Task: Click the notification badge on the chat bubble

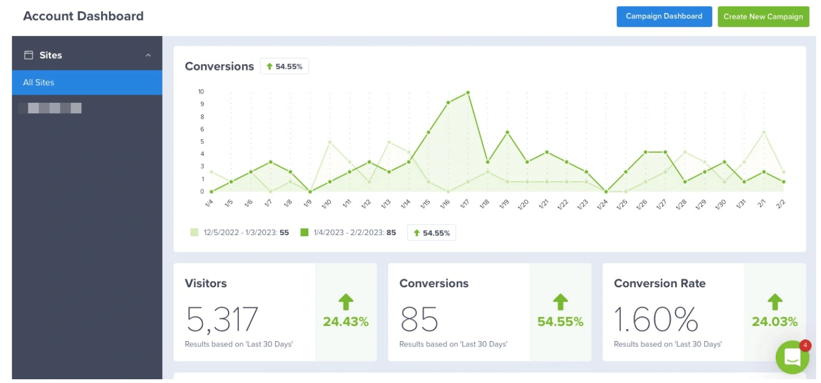Action: (x=804, y=346)
